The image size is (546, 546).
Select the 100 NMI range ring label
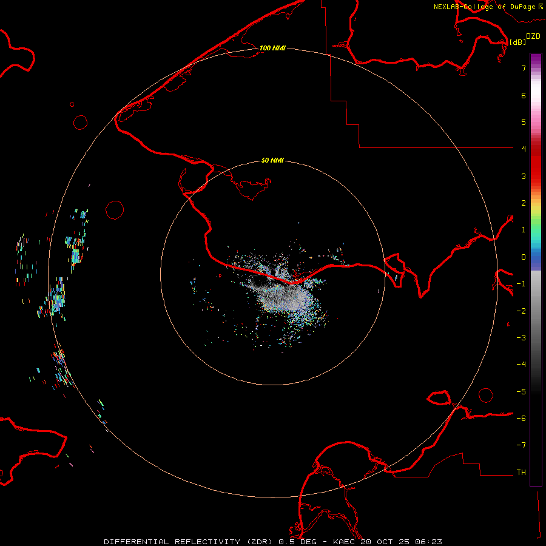tap(272, 48)
